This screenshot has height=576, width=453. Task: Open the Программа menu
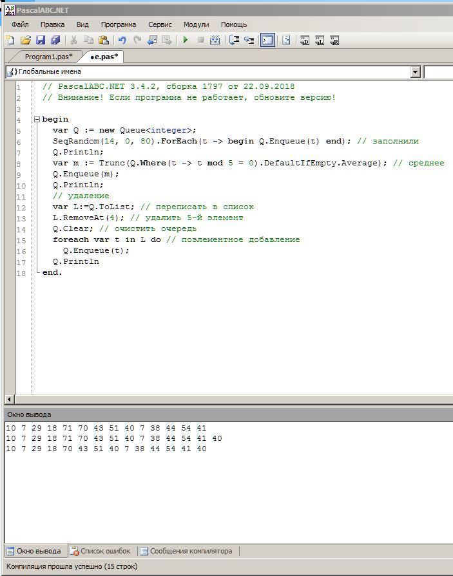click(119, 24)
